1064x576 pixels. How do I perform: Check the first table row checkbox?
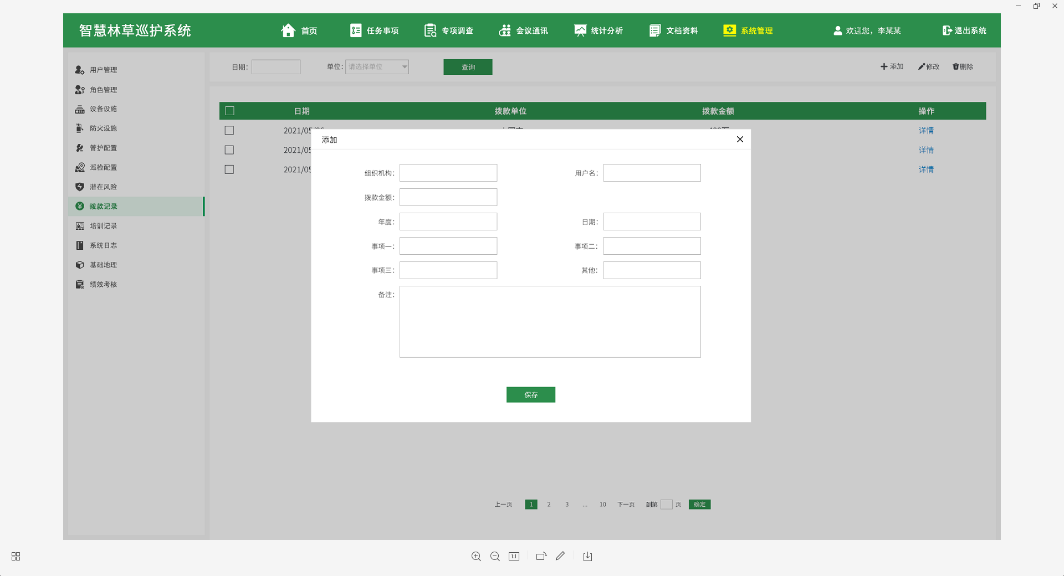[x=229, y=130]
